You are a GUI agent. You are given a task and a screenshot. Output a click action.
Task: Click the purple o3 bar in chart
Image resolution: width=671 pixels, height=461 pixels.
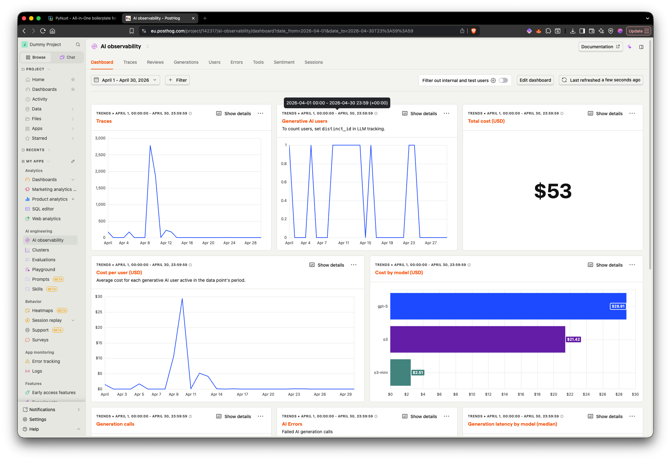[x=477, y=339]
